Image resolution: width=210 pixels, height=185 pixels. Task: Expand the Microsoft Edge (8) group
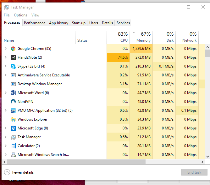pos(5,128)
